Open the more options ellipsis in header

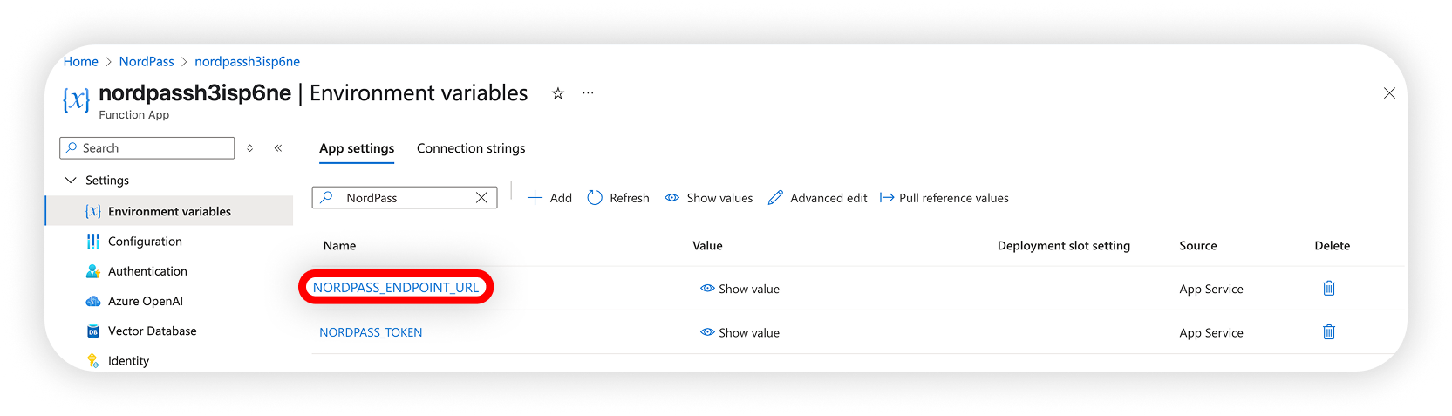click(x=588, y=93)
